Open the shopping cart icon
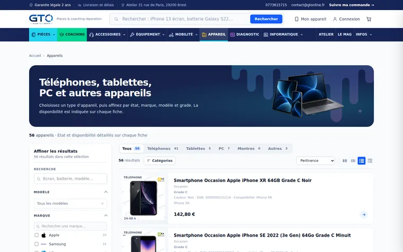Screen dimensions: 403x252 pos(369,19)
